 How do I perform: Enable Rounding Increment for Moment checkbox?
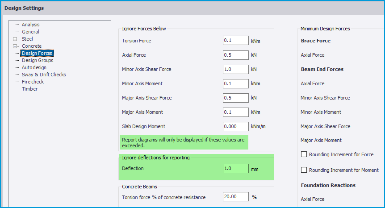tap(304, 170)
